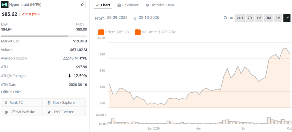Screen dimensions: 292x132
Task: Toggle the Price series orange swatch
Action: [101, 32]
